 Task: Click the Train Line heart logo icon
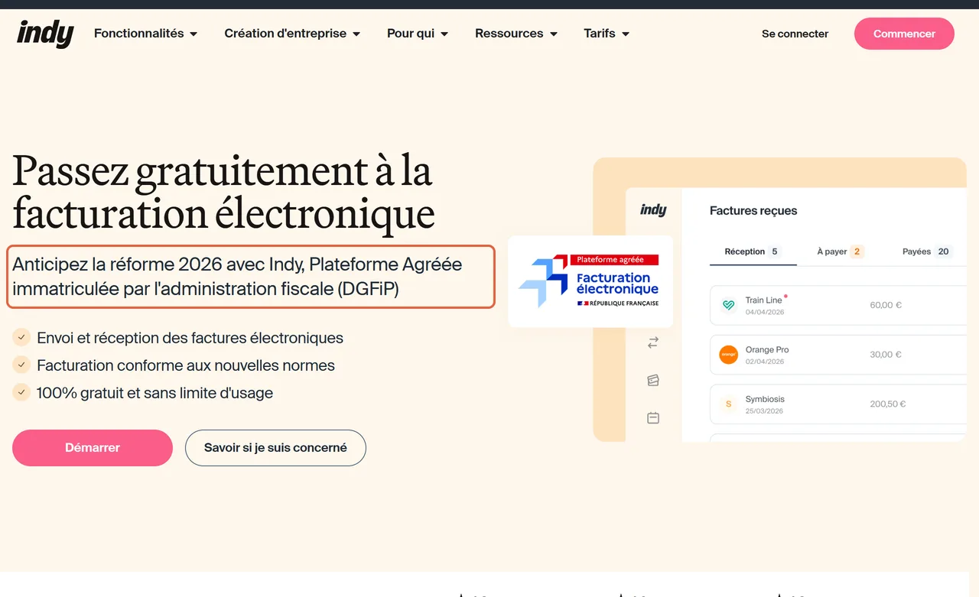[728, 305]
